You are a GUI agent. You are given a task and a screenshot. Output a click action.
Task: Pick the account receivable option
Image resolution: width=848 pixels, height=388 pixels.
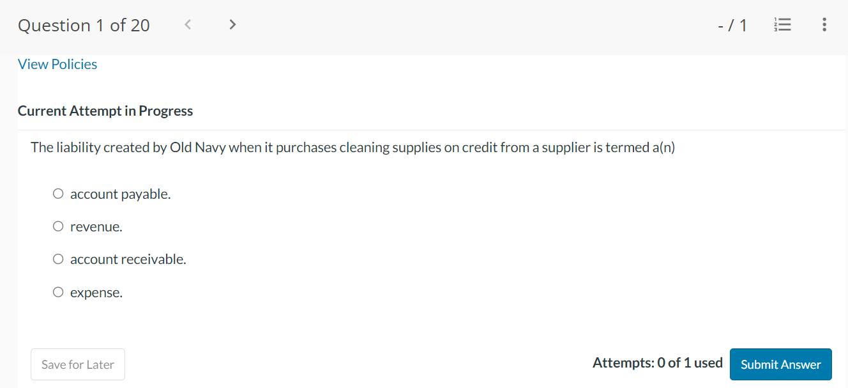57,258
